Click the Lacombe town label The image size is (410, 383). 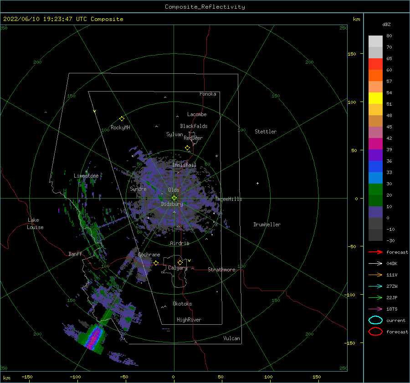(x=197, y=114)
